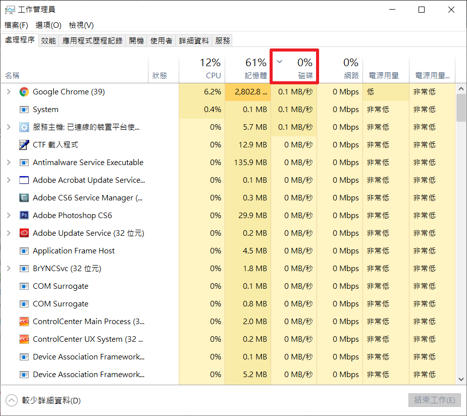Click the vertical scrollbar thumb
The height and width of the screenshot is (416, 467).
click(x=461, y=108)
